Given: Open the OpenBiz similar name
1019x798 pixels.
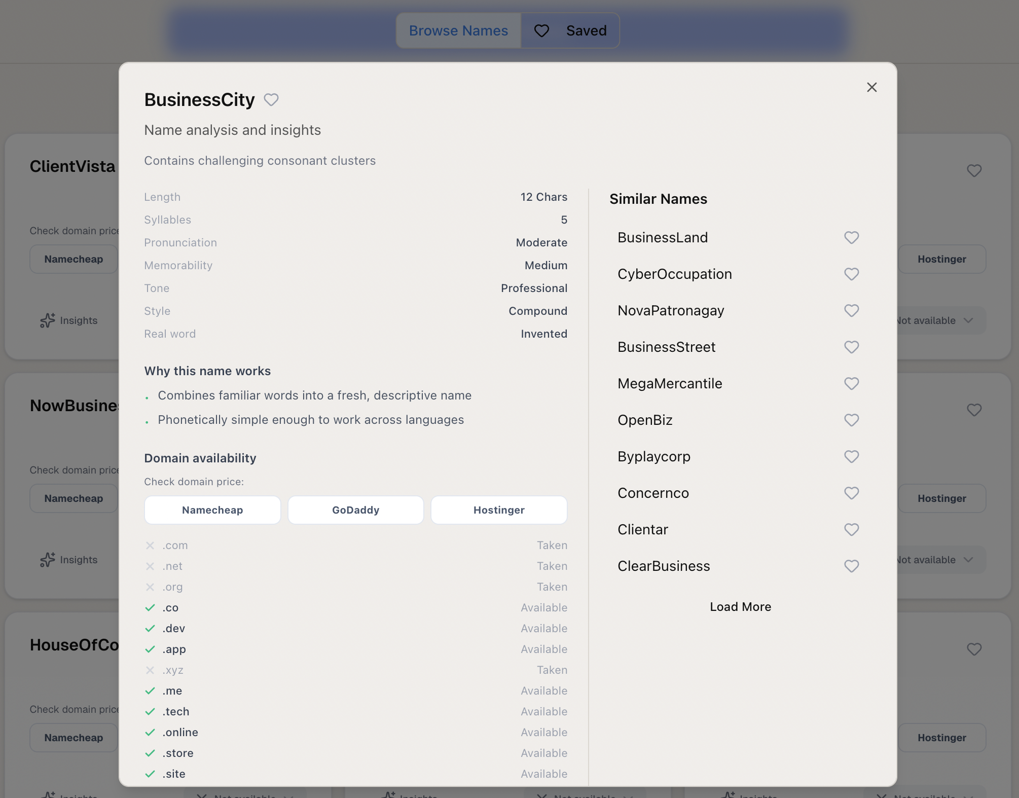Looking at the screenshot, I should pyautogui.click(x=645, y=420).
